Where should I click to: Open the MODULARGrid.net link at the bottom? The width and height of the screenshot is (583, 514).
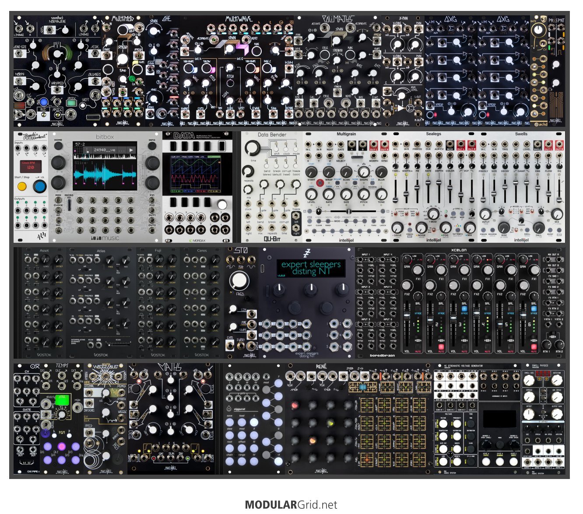click(x=291, y=504)
